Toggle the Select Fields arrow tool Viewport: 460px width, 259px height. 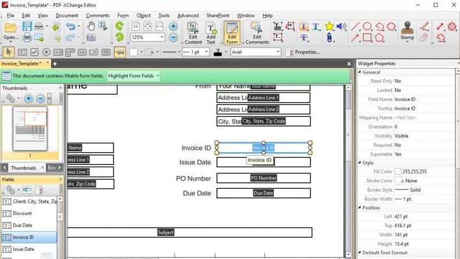pos(9,52)
